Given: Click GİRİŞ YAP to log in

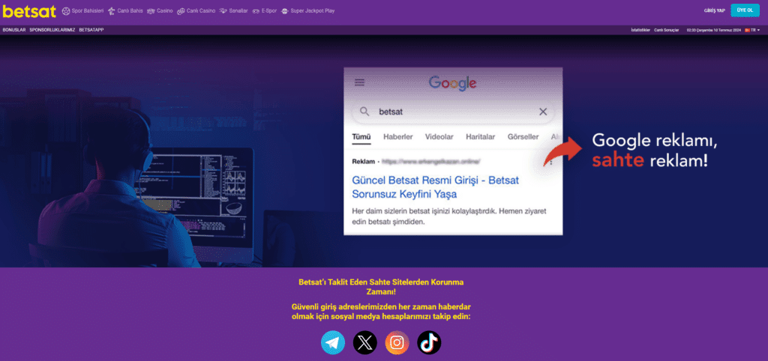Looking at the screenshot, I should click(x=715, y=10).
